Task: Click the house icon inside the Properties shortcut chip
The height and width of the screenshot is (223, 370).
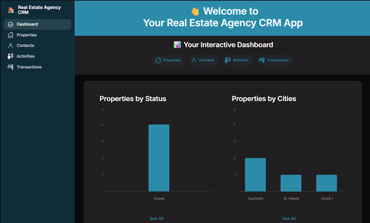Action: coord(158,60)
